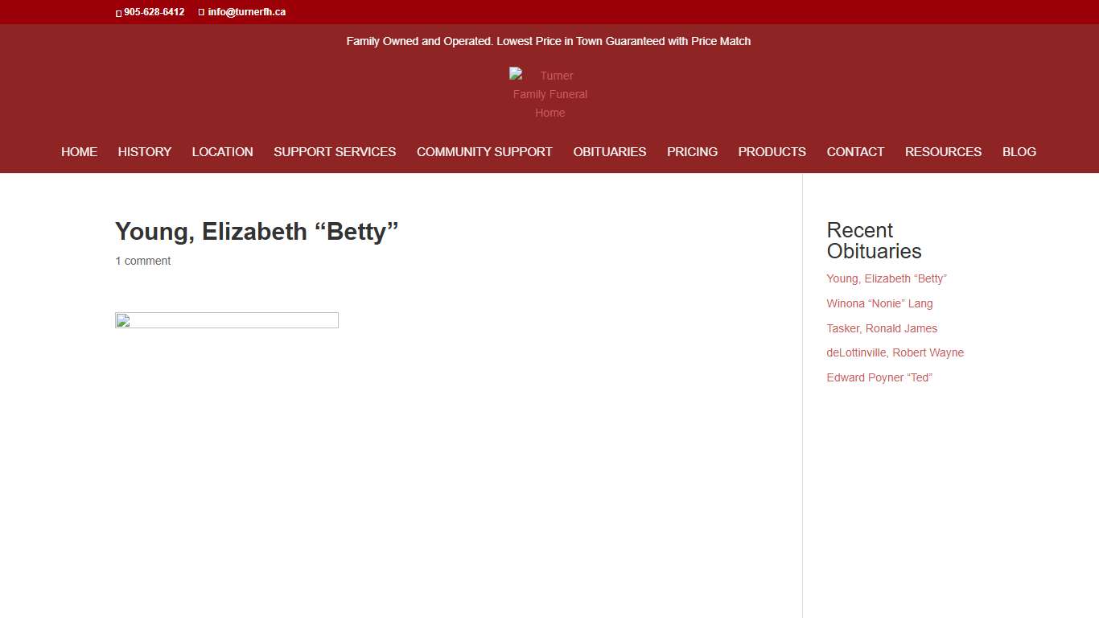Screen dimensions: 1099x618
Task: Go to the RESOURCES page
Action: [943, 151]
